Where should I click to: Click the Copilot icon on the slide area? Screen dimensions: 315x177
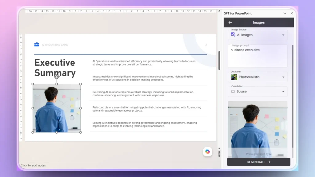point(207,152)
